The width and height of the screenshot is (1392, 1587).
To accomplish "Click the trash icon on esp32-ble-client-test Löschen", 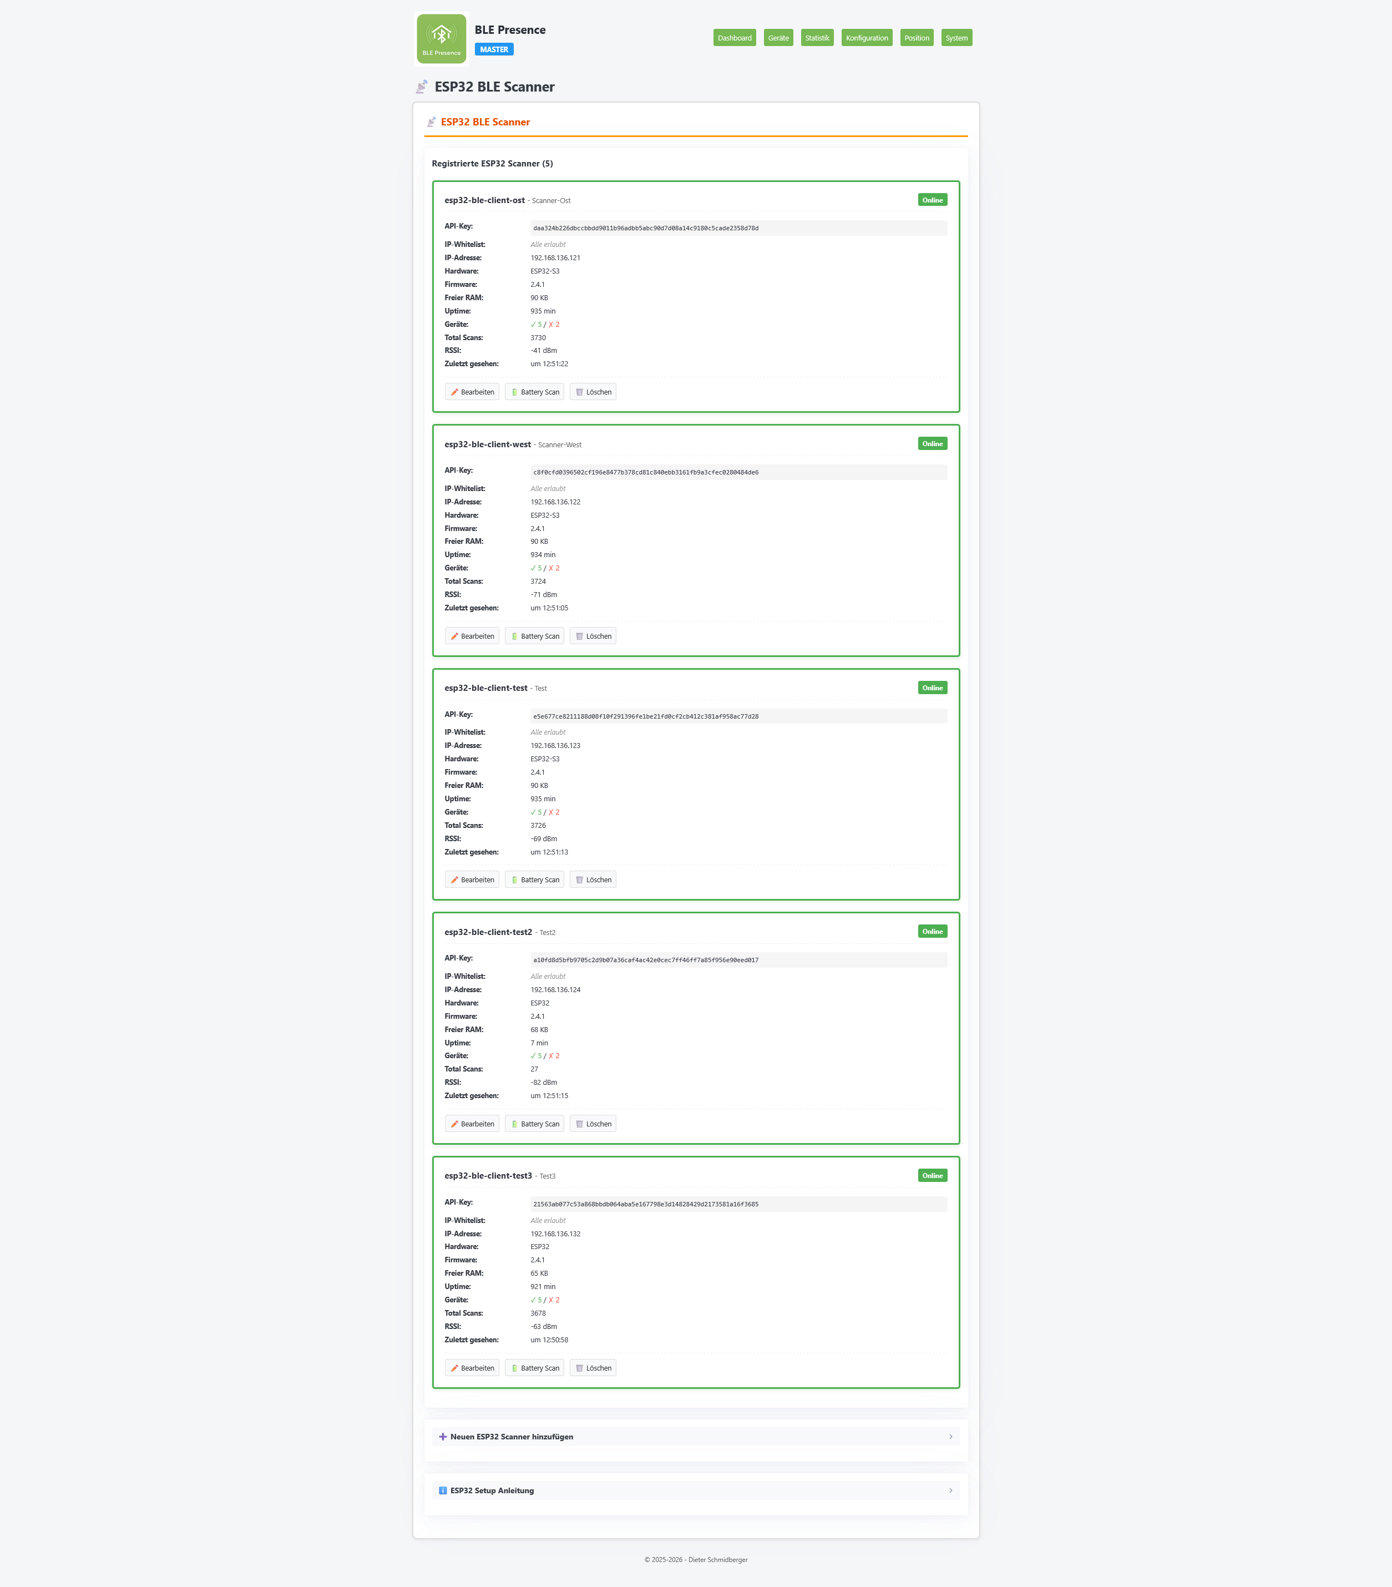I will [580, 879].
